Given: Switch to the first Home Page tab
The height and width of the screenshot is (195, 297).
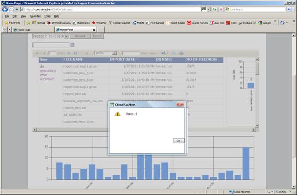Looking at the screenshot, I should click(x=33, y=30).
